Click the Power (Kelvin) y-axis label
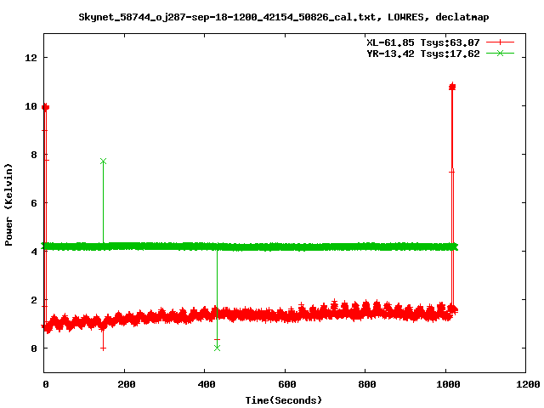The image size is (544, 408). coord(8,205)
